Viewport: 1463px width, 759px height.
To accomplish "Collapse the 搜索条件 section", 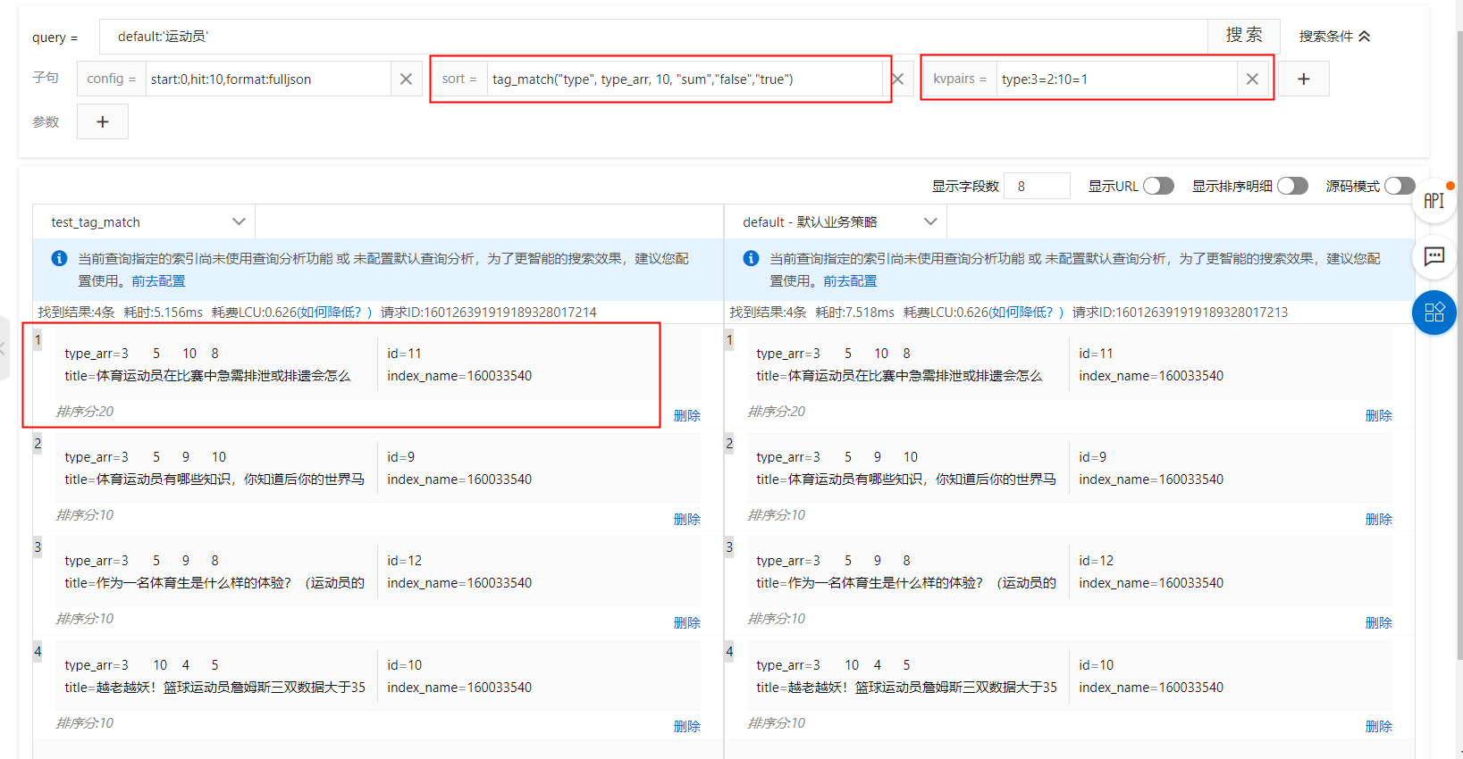I will tap(1334, 37).
